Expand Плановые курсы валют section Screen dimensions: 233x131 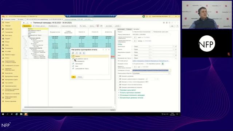(128, 90)
